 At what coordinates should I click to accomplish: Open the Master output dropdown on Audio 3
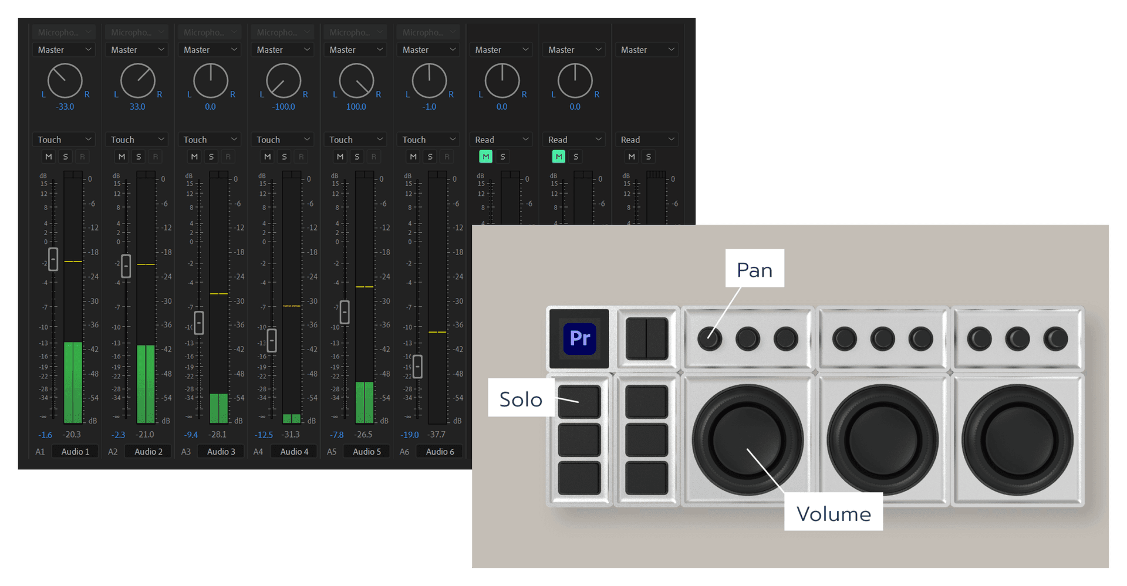point(210,49)
